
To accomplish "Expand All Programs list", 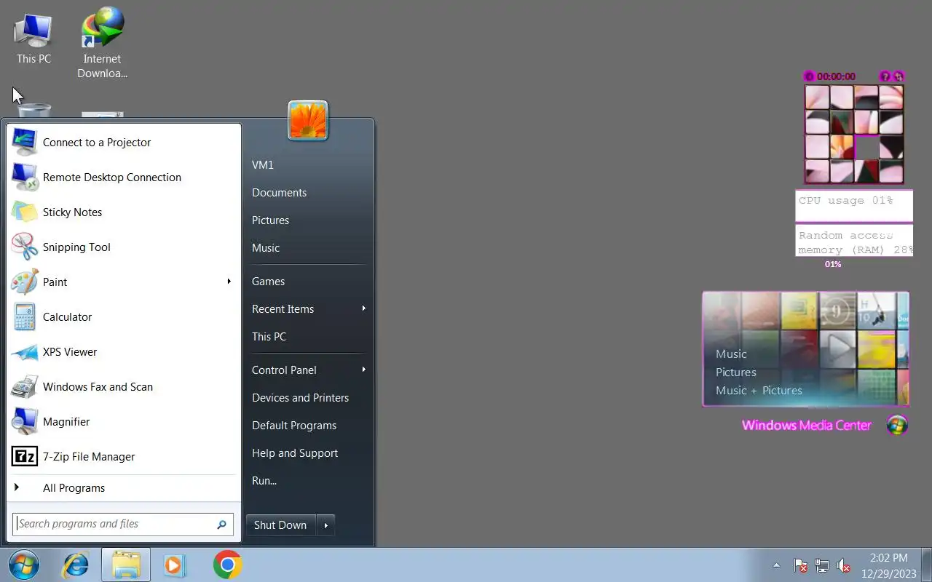I will point(124,488).
